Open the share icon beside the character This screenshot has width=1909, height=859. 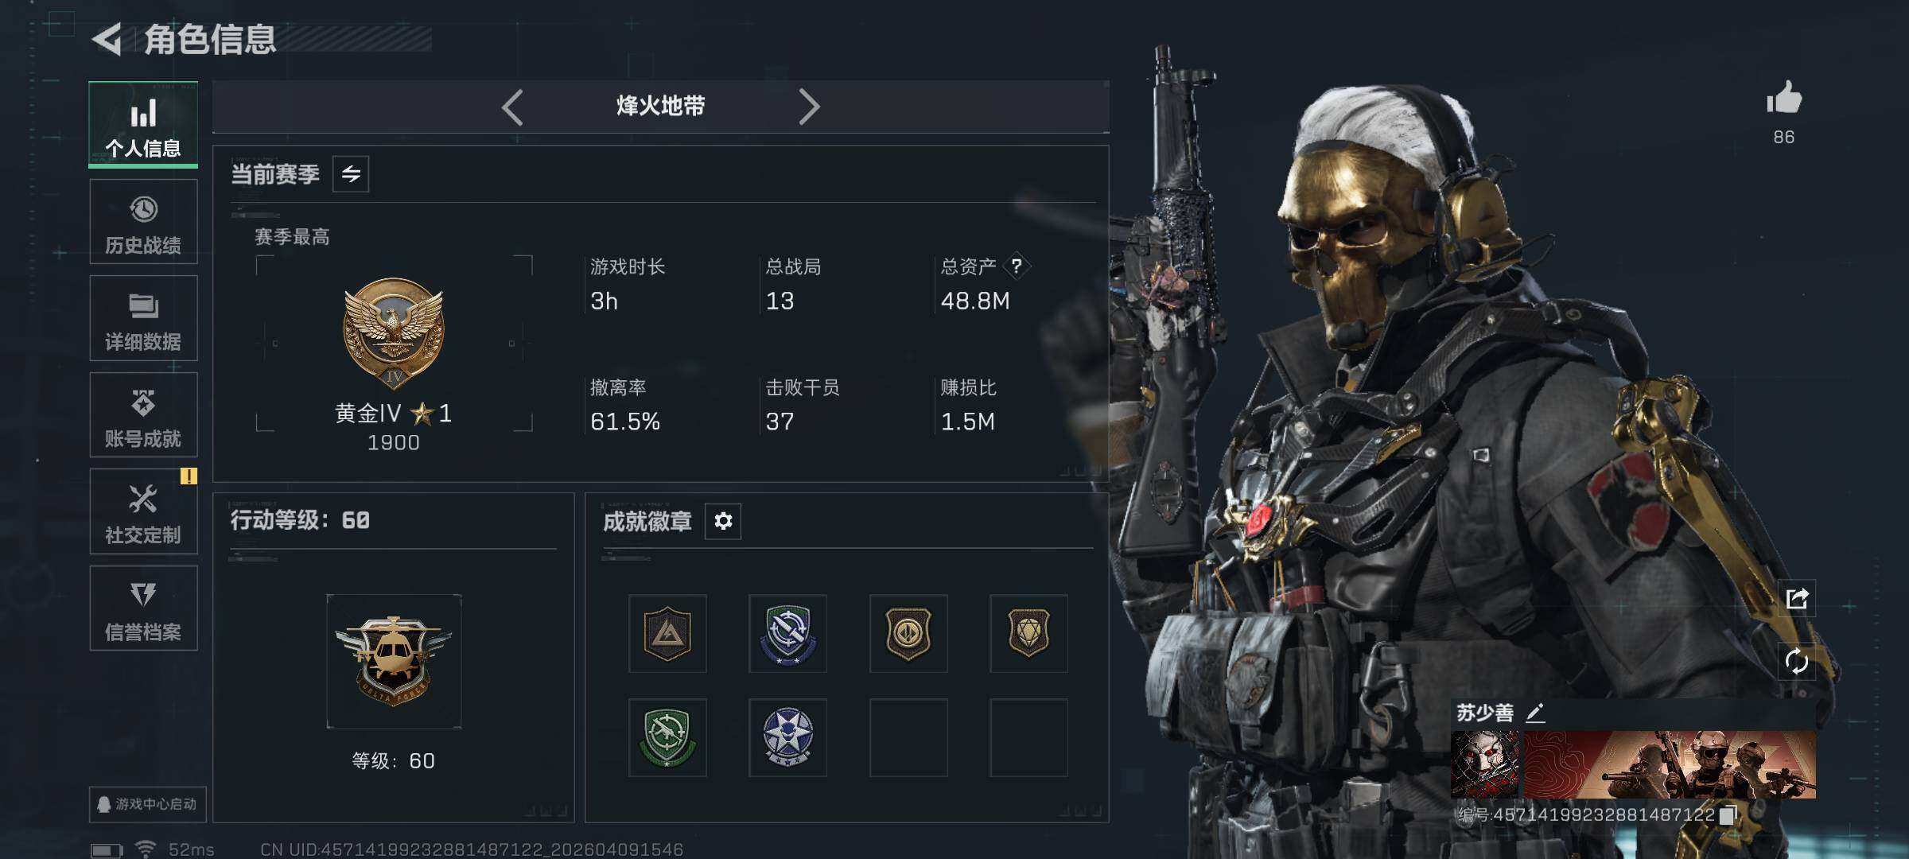click(1797, 598)
